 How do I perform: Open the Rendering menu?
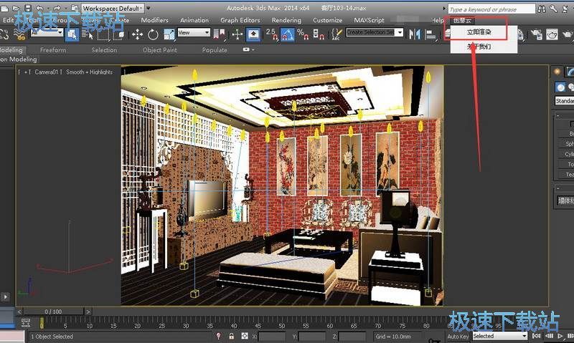[x=286, y=20]
